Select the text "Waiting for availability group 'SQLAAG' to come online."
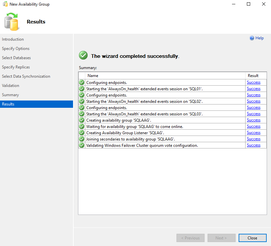 (135, 127)
